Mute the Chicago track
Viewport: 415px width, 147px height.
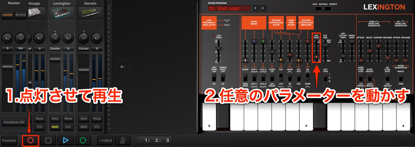pyautogui.click(x=40, y=119)
